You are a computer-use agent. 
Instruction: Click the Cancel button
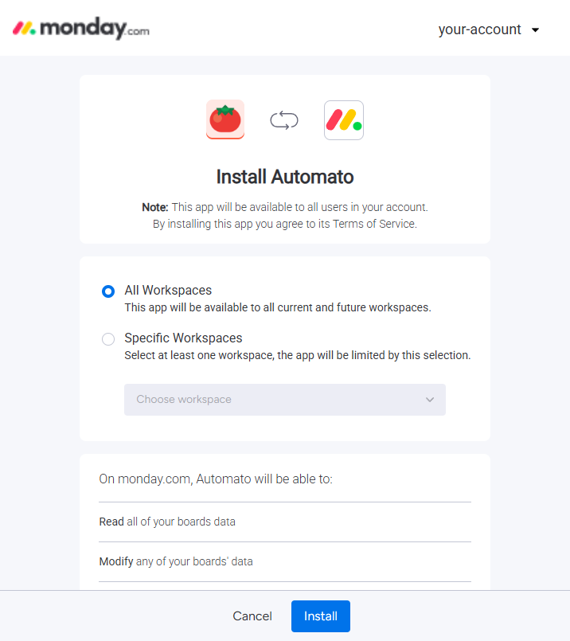[252, 616]
